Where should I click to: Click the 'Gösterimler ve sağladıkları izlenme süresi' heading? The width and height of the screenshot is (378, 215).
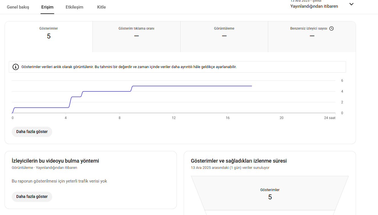[239, 161]
